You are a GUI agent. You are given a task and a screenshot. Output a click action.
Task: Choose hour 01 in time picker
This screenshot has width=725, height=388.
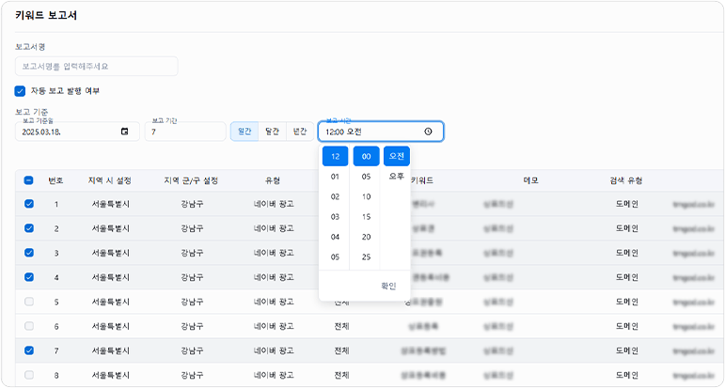(x=335, y=177)
